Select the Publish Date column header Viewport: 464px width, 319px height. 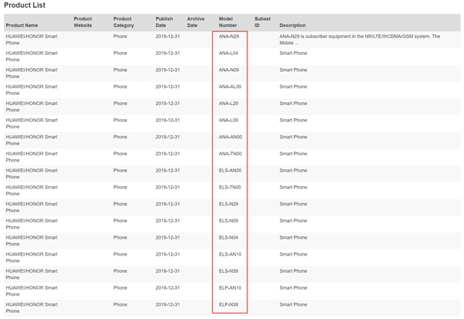[x=164, y=22]
